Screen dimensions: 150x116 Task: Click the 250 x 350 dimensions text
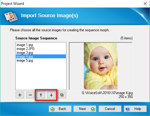(126, 97)
